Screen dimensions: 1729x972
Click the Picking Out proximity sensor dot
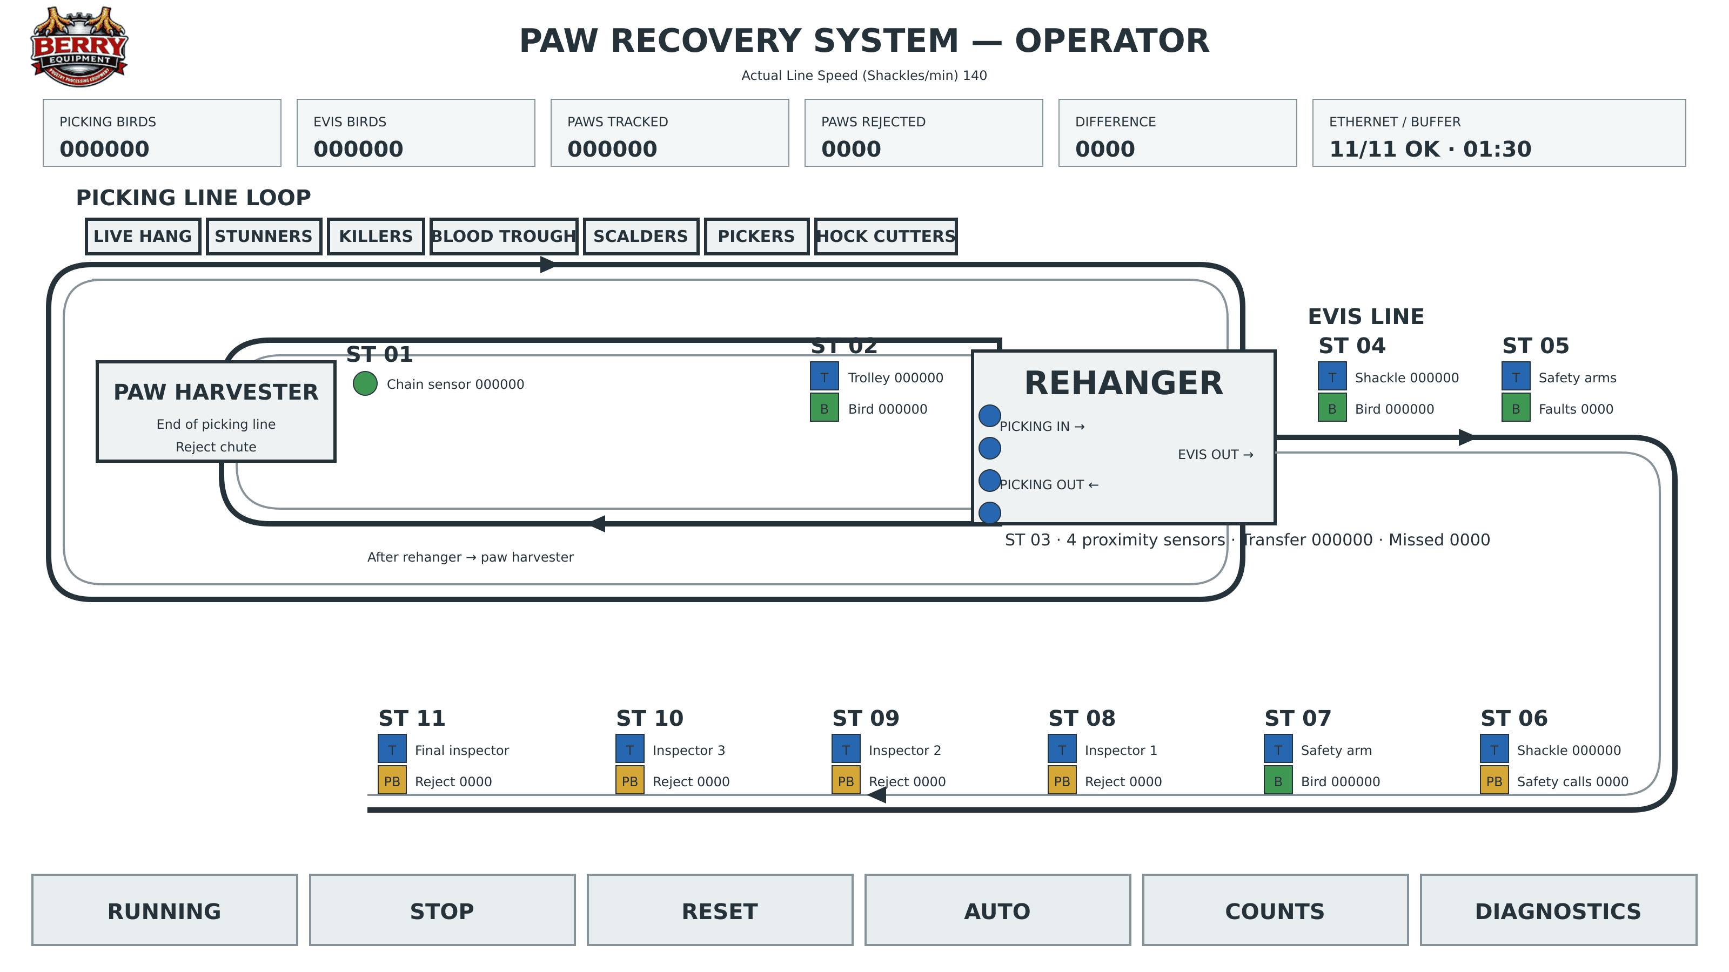click(990, 480)
